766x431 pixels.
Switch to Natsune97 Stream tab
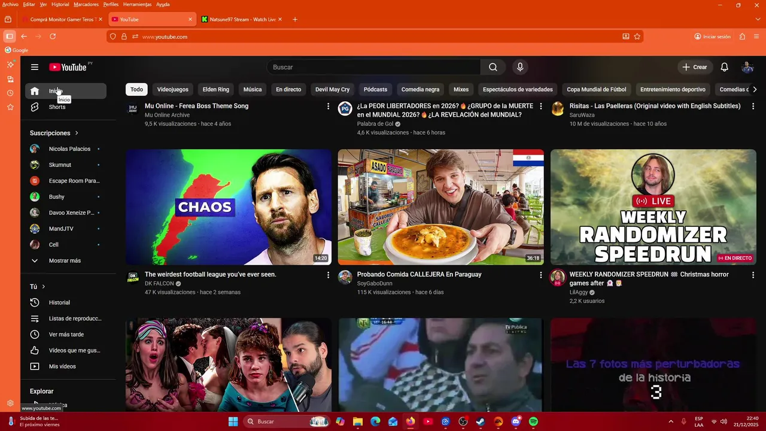[x=242, y=19]
